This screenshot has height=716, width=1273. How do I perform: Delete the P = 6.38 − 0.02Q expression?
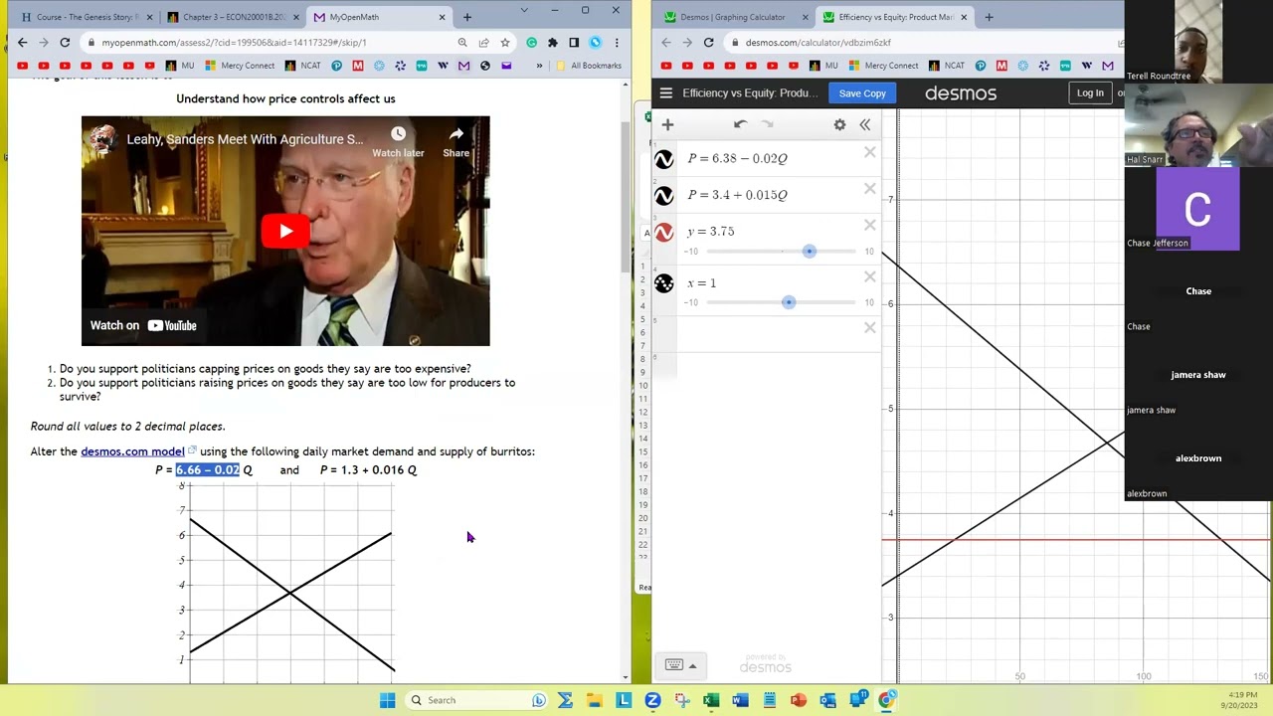(x=870, y=152)
